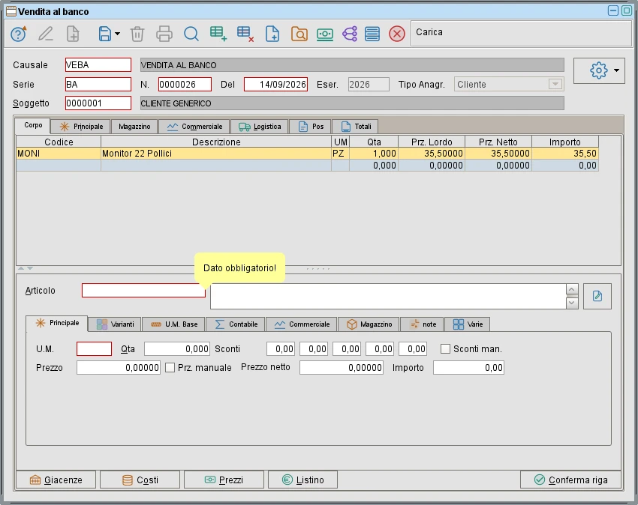
Task: Click the Serie field BA
Action: point(98,84)
